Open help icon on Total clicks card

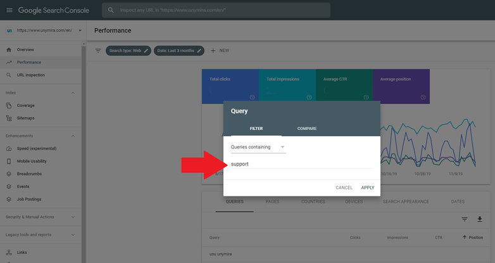(x=252, y=98)
